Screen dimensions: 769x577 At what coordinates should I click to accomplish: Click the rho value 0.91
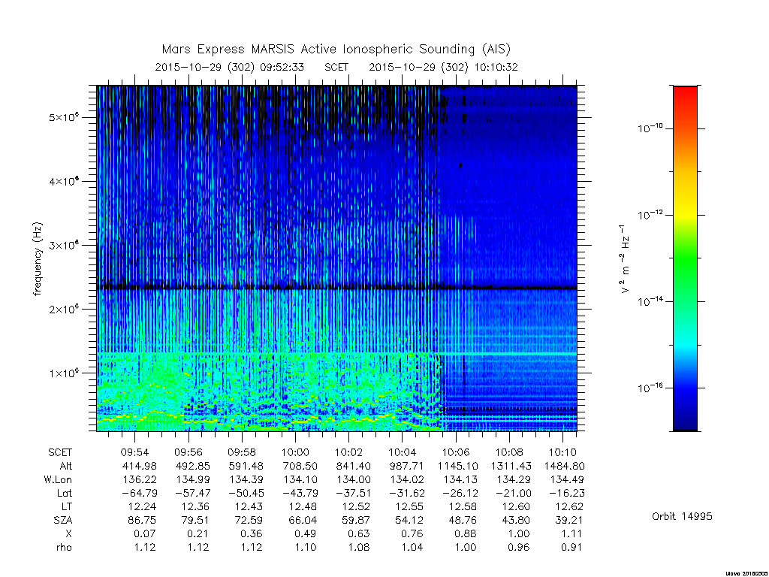(x=571, y=547)
